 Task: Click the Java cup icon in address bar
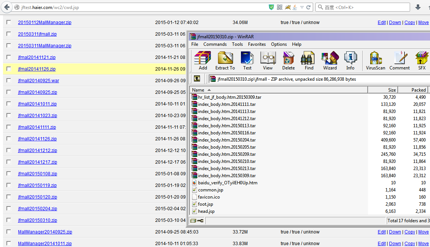295,8
